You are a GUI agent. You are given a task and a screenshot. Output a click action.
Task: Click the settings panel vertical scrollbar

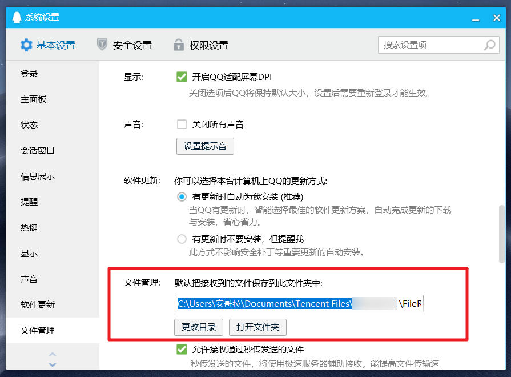pyautogui.click(x=501, y=234)
